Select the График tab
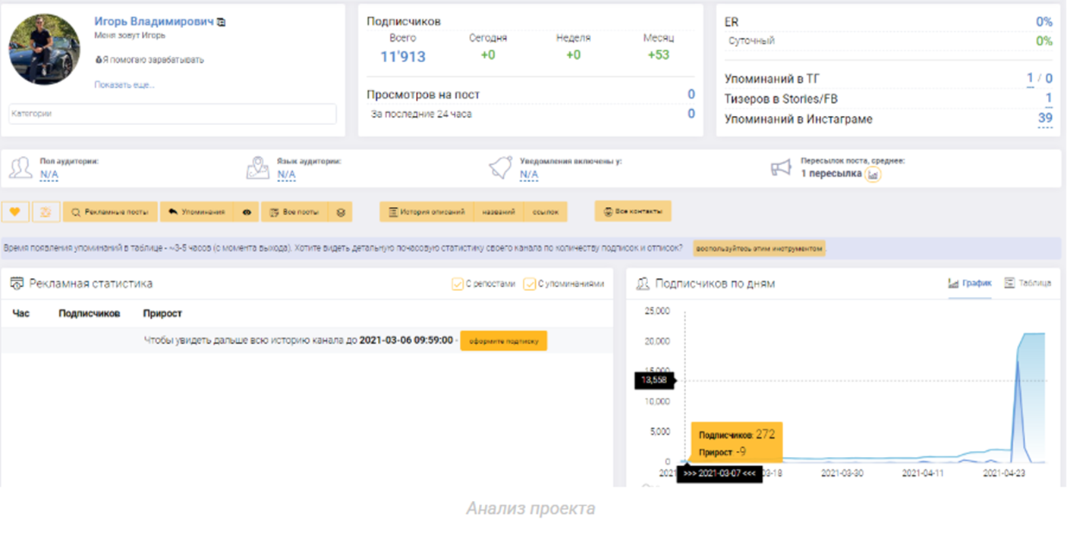Viewport: 1070px width, 535px height. click(x=970, y=283)
